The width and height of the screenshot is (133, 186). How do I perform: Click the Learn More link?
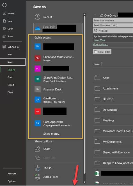pos(100,40)
